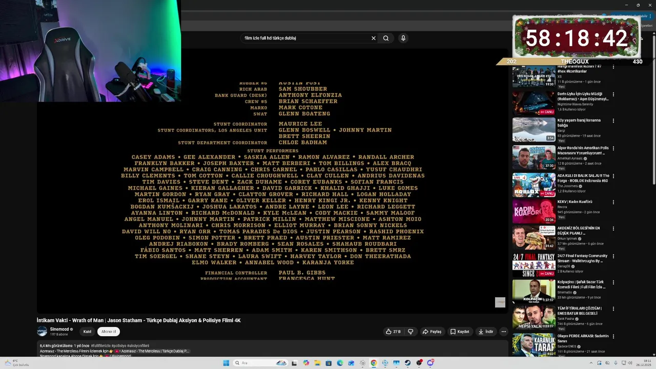The width and height of the screenshot is (656, 369).
Task: Switch to Google Chrome in taskbar
Action: [x=374, y=363]
